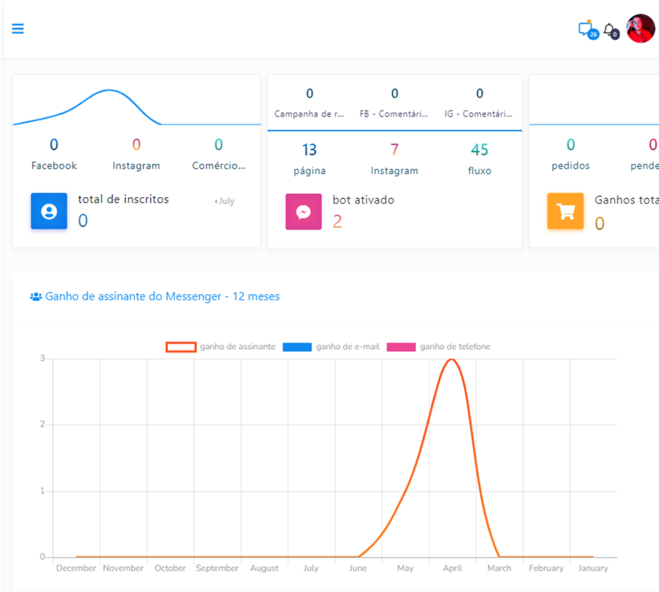659x592 pixels.
Task: Click the 'página' count of 13
Action: (x=310, y=150)
